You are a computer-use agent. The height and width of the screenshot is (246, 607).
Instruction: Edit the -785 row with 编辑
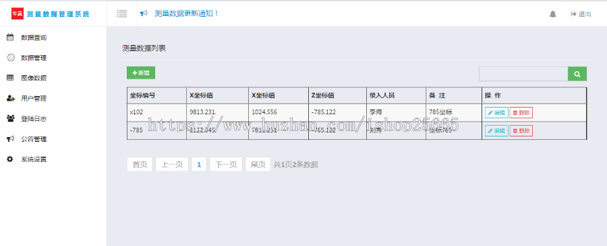pyautogui.click(x=496, y=130)
